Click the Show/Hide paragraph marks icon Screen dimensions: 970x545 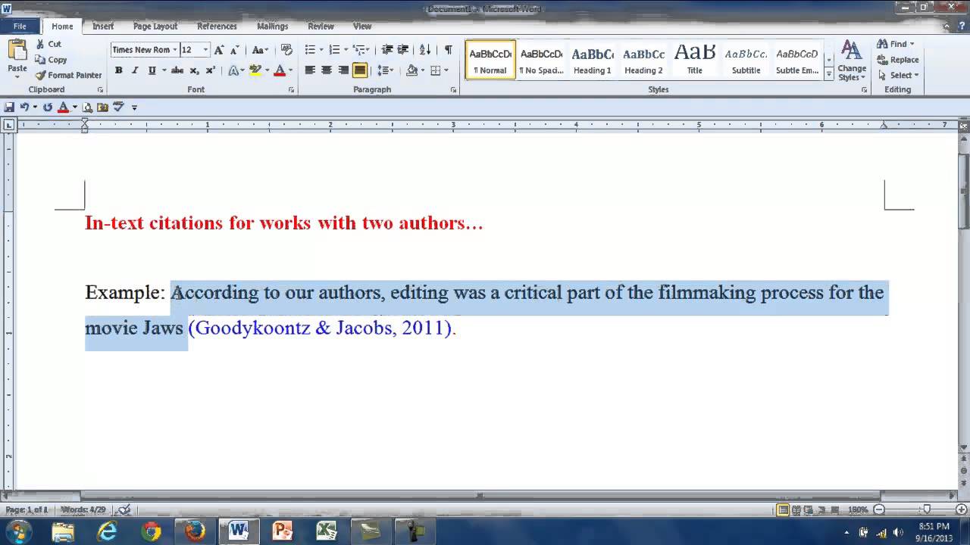pyautogui.click(x=448, y=50)
